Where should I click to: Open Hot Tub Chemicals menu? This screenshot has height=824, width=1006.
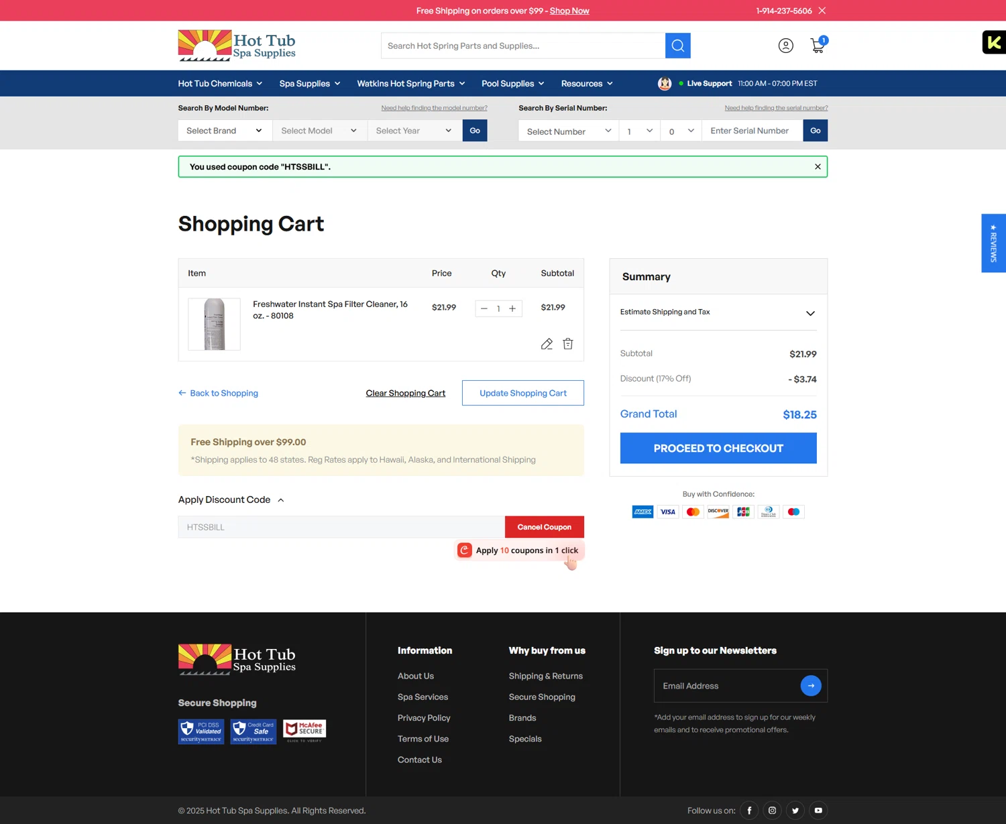220,84
